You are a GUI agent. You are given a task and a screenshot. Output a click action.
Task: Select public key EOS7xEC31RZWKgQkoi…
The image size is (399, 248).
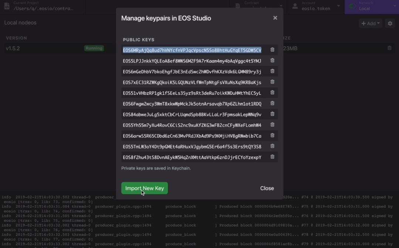[x=192, y=82]
